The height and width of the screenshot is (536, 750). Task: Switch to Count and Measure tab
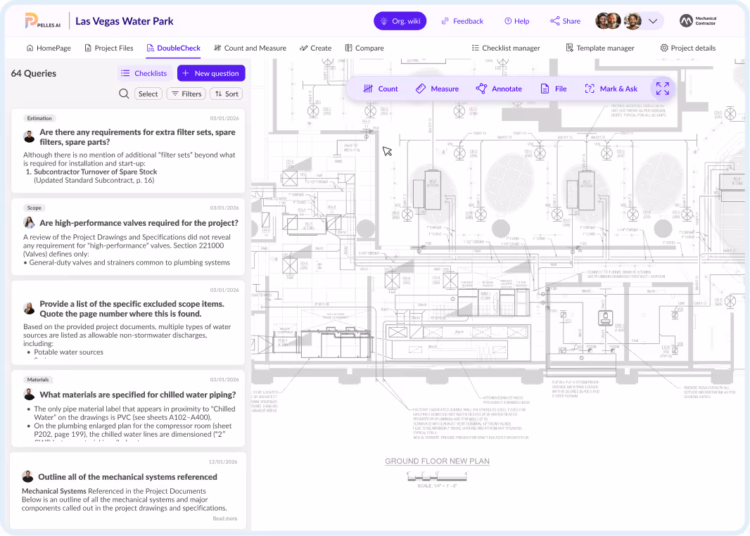click(249, 48)
